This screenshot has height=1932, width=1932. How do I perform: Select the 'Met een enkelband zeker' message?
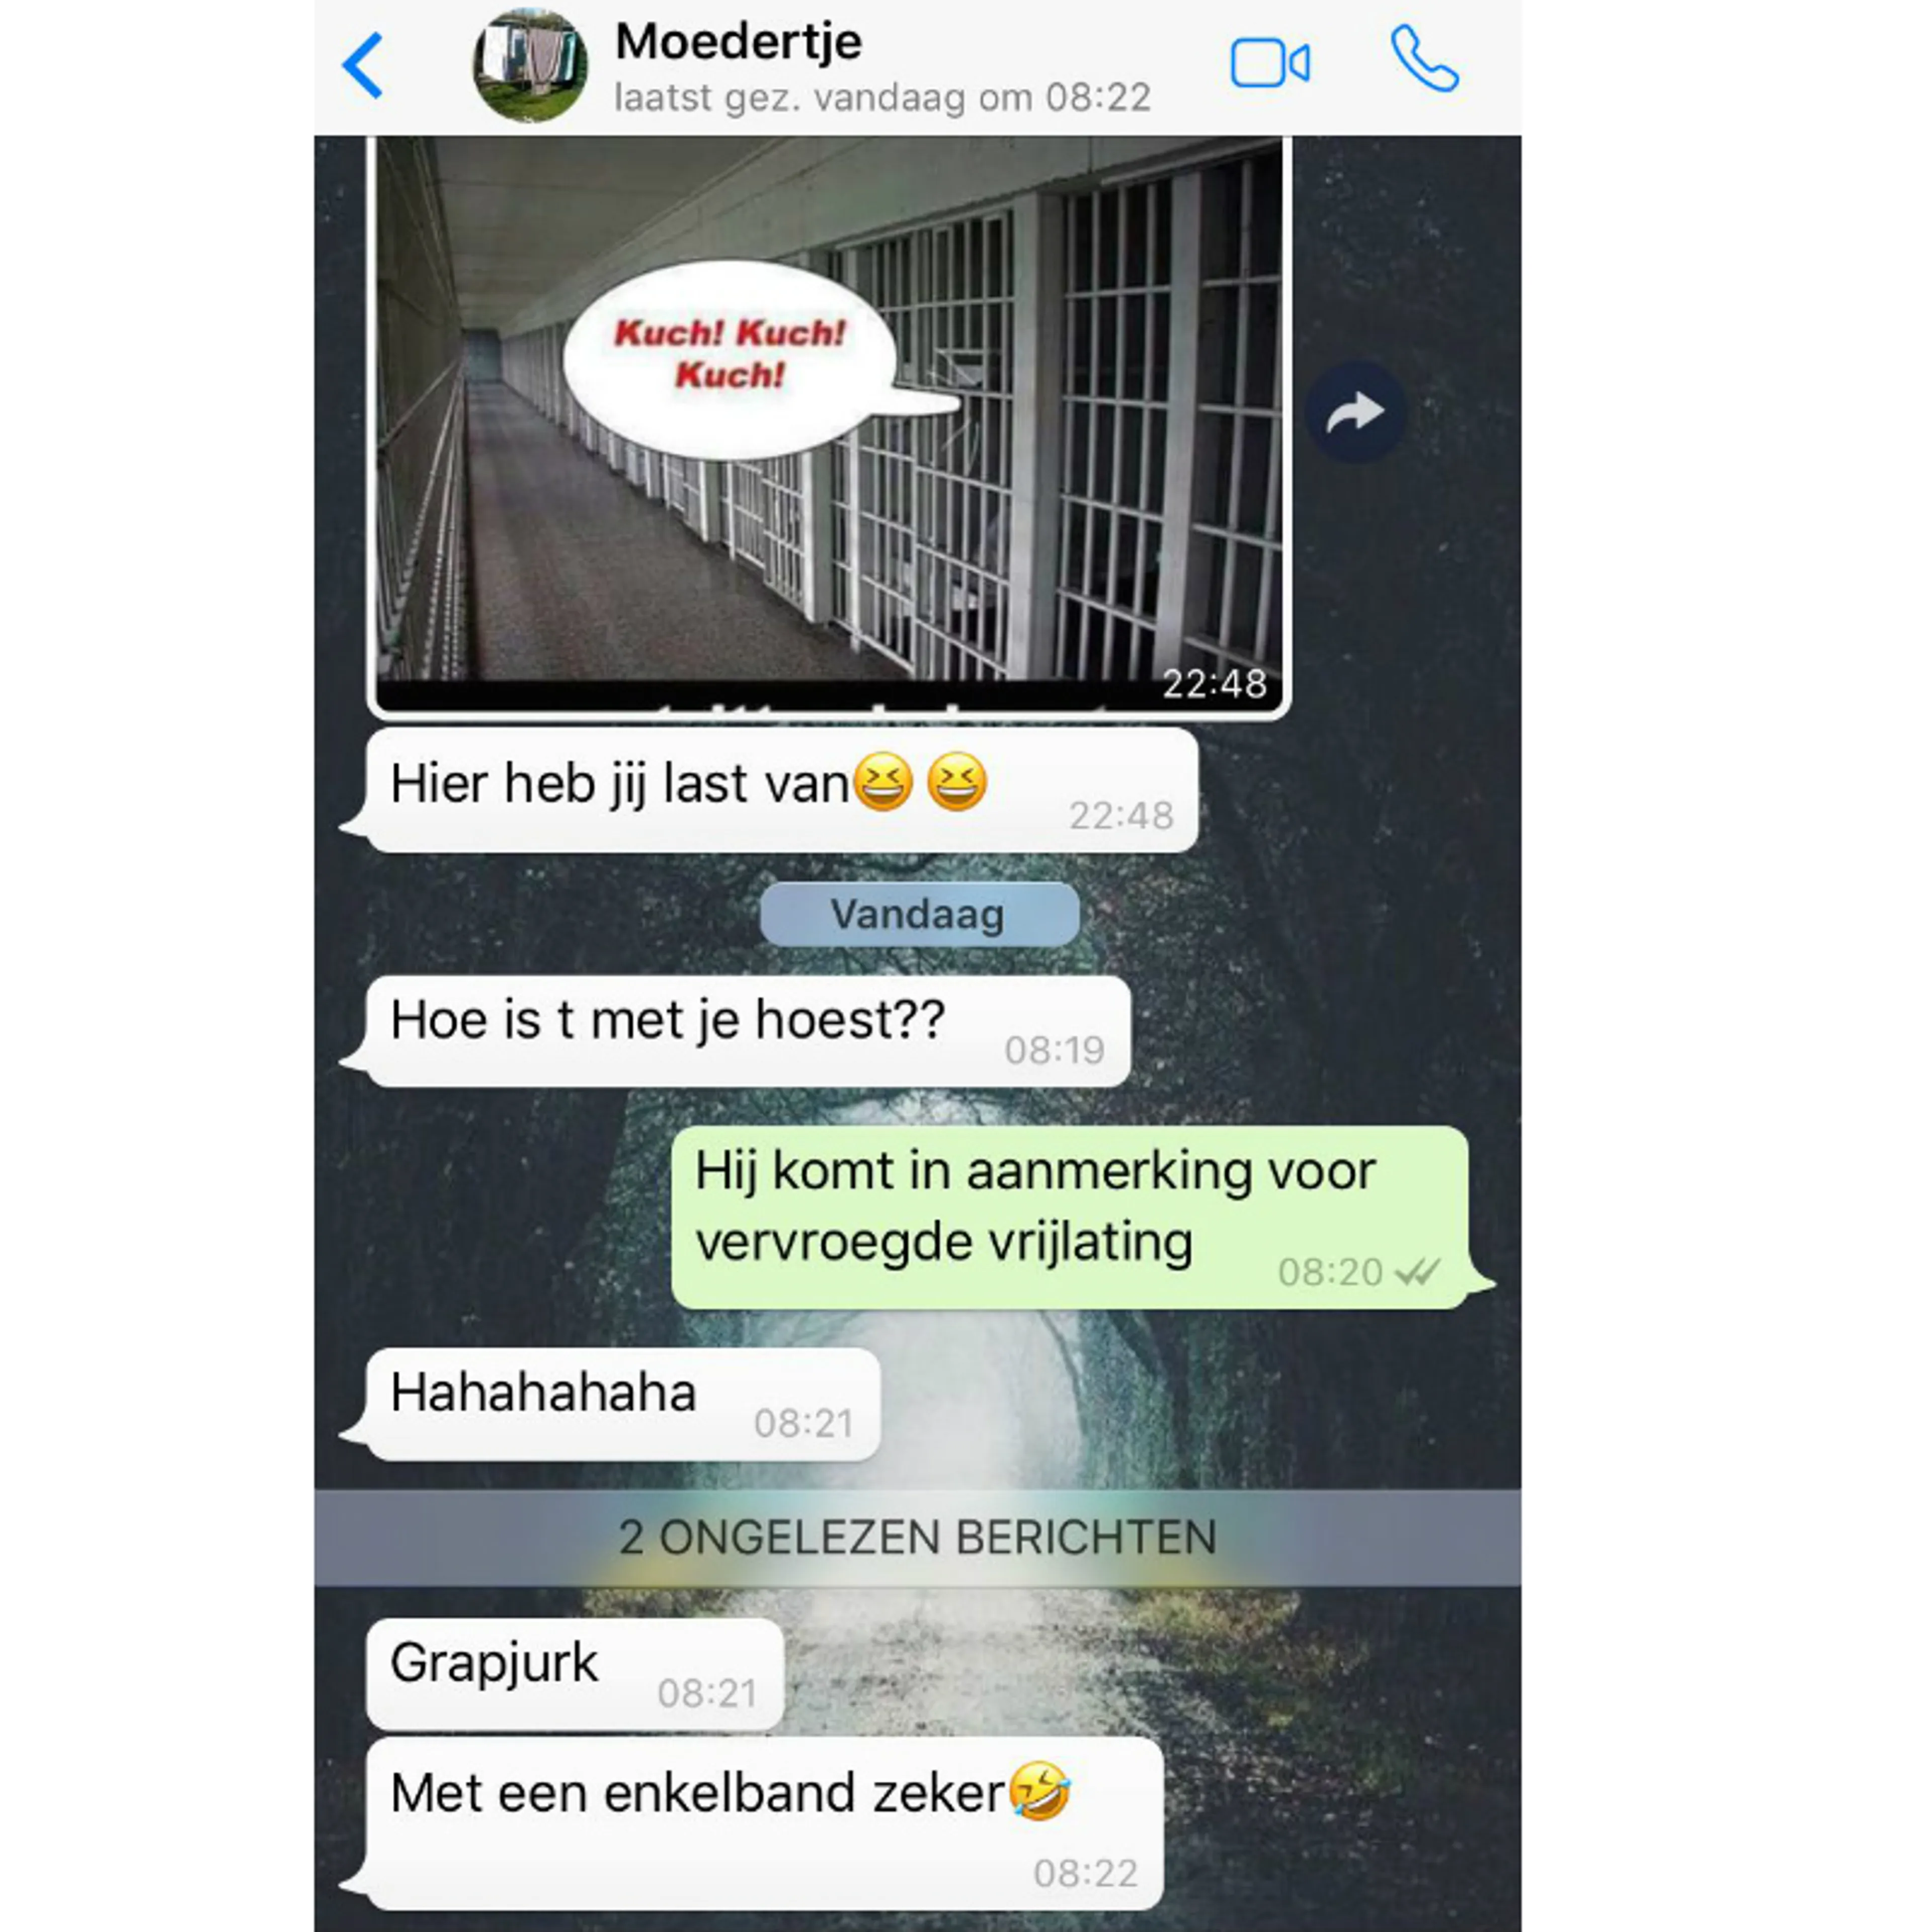(x=765, y=1823)
